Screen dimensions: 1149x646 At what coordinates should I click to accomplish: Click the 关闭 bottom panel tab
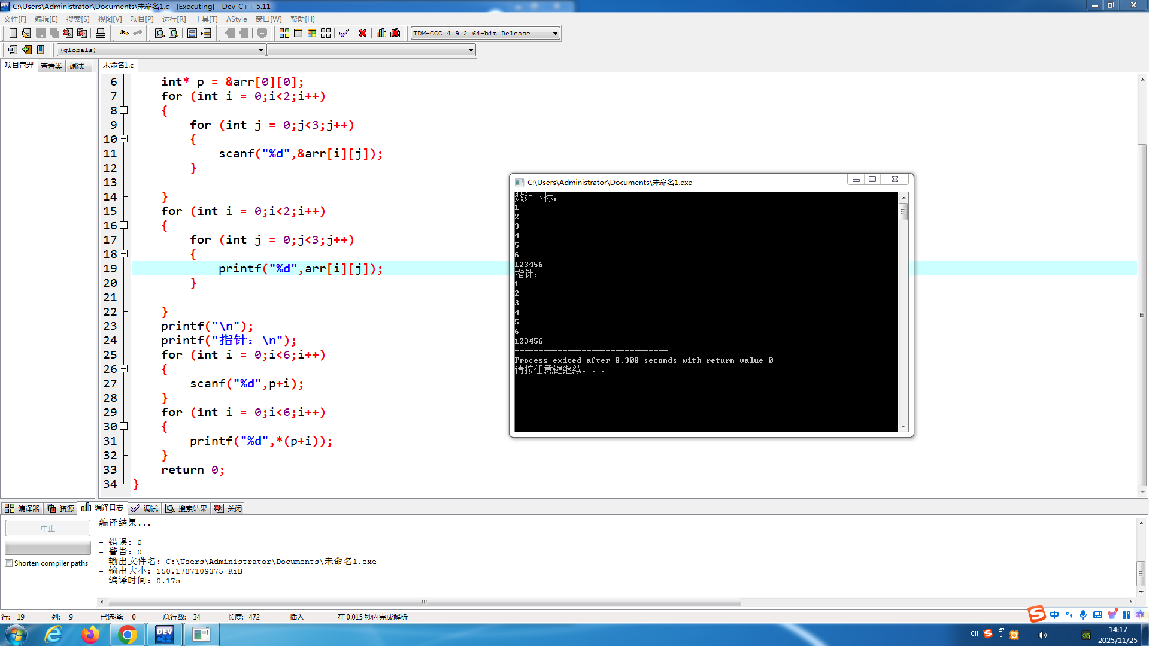(x=228, y=508)
